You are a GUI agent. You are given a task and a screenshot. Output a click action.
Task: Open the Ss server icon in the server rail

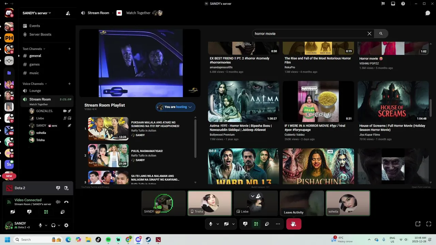tap(9, 165)
